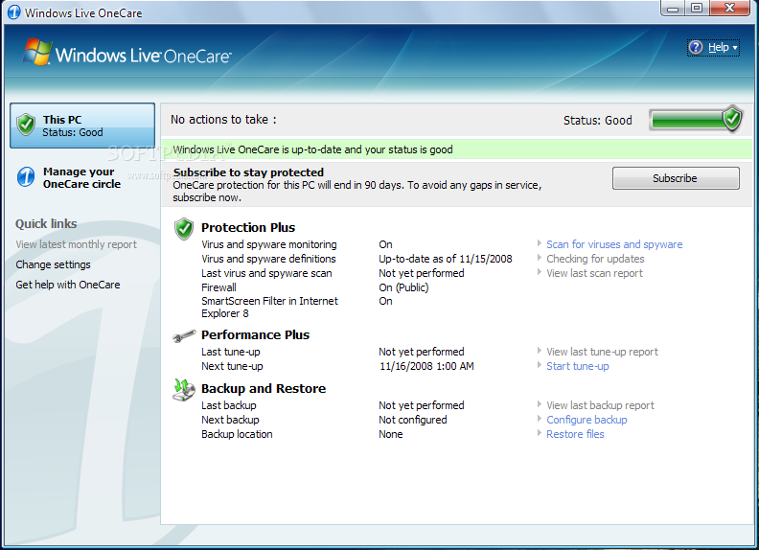This screenshot has width=759, height=550.
Task: Click 'Up-to-date as of 11/15/2008' value
Action: click(x=446, y=259)
